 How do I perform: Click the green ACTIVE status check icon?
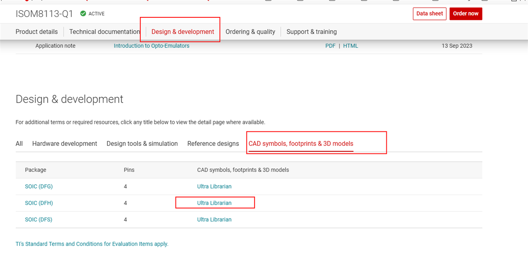83,14
